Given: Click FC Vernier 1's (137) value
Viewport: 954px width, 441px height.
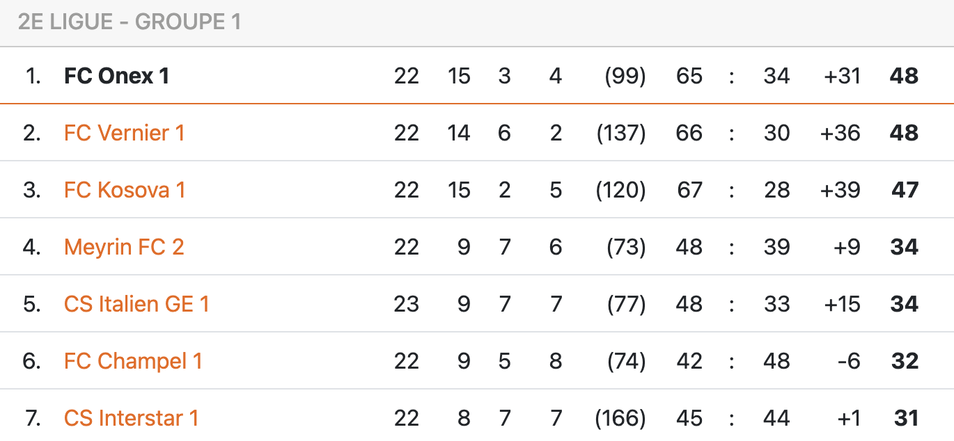Looking at the screenshot, I should tap(621, 133).
